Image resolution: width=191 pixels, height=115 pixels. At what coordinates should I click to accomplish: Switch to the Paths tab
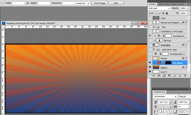161,4
